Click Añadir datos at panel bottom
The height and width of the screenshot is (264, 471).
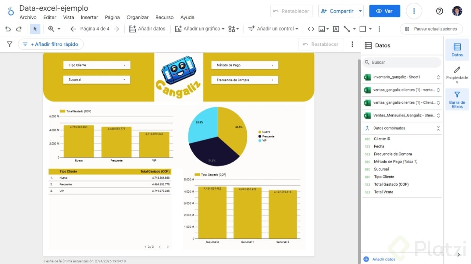379,259
